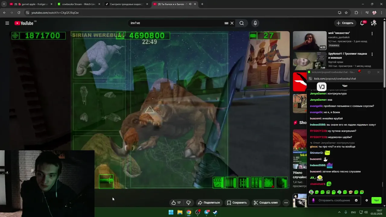The image size is (386, 217).
Task: Open Chrome profile avatar in toolbar
Action: click(x=374, y=13)
